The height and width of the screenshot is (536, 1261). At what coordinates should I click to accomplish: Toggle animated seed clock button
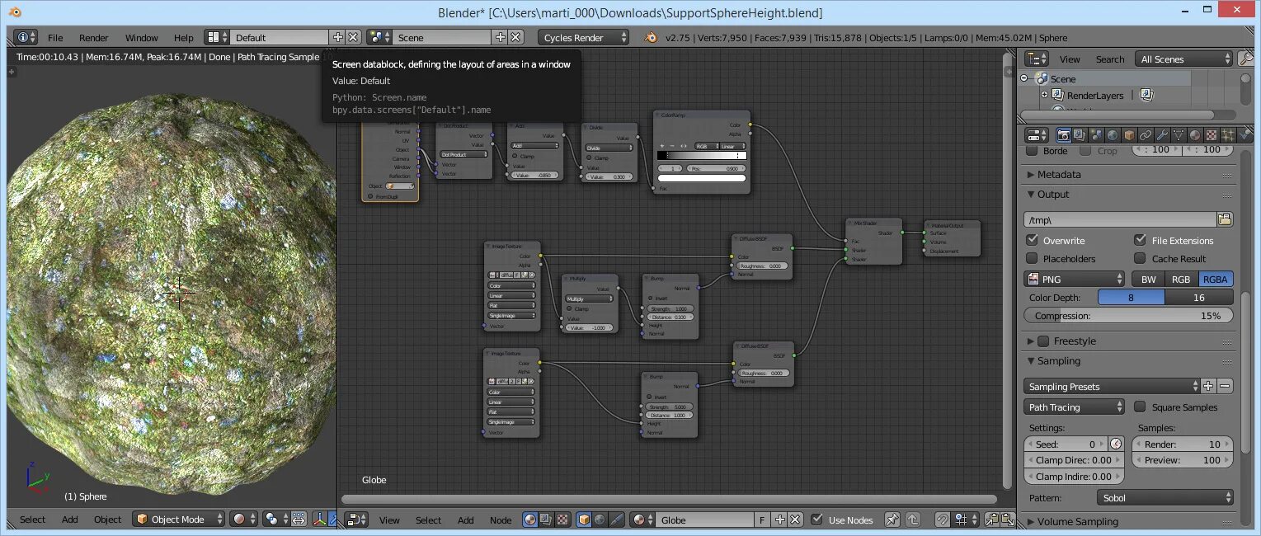pyautogui.click(x=1116, y=444)
